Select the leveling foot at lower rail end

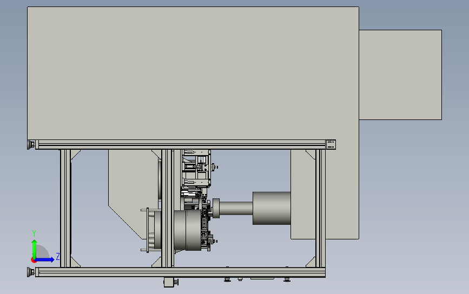point(31,272)
